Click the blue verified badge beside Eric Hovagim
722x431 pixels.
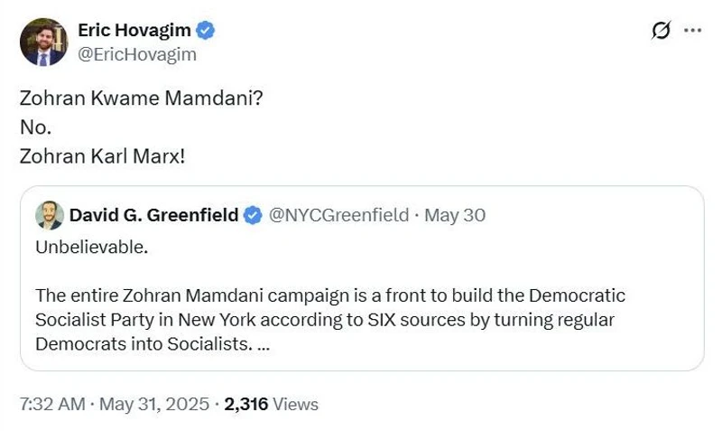tap(207, 31)
